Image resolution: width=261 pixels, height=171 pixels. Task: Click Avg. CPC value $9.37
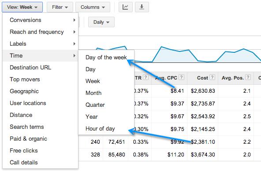coord(177,104)
